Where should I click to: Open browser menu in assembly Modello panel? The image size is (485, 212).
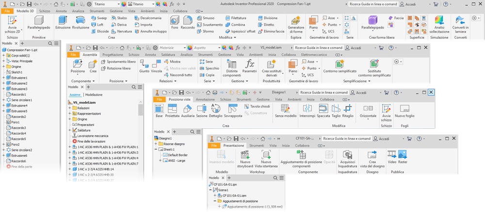140,87
